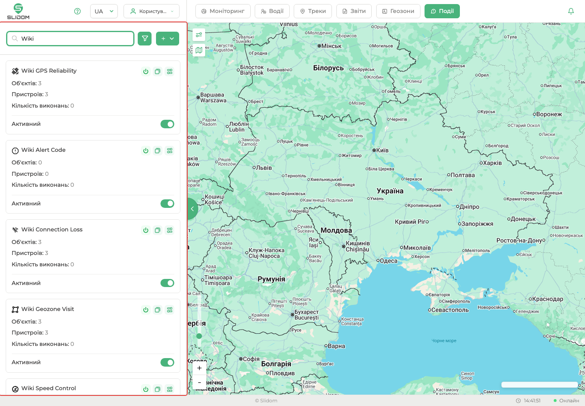
Task: Click the help question mark icon
Action: (77, 11)
